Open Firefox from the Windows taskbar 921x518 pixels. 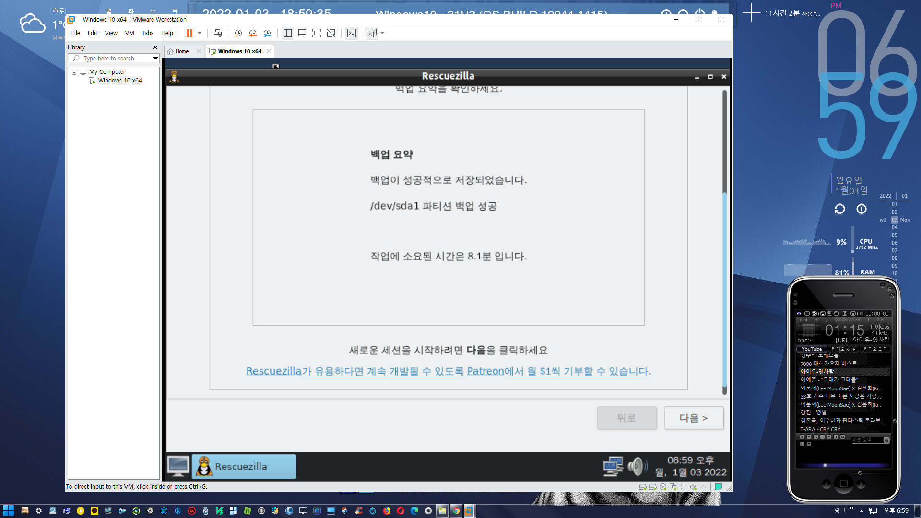pos(387,511)
